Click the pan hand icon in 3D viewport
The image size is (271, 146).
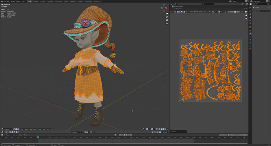[x=167, y=17]
